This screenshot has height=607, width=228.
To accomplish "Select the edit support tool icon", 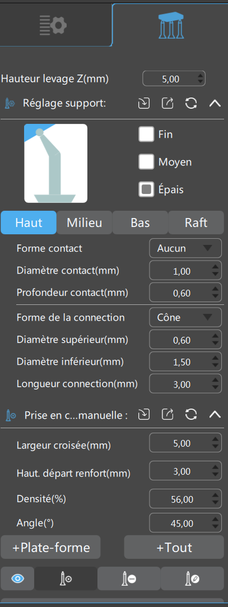I will [x=192, y=579].
